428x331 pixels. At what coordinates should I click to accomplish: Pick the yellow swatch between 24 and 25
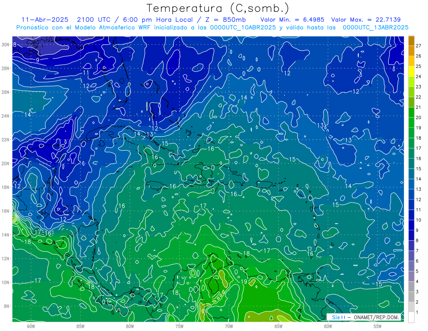coord(411,71)
